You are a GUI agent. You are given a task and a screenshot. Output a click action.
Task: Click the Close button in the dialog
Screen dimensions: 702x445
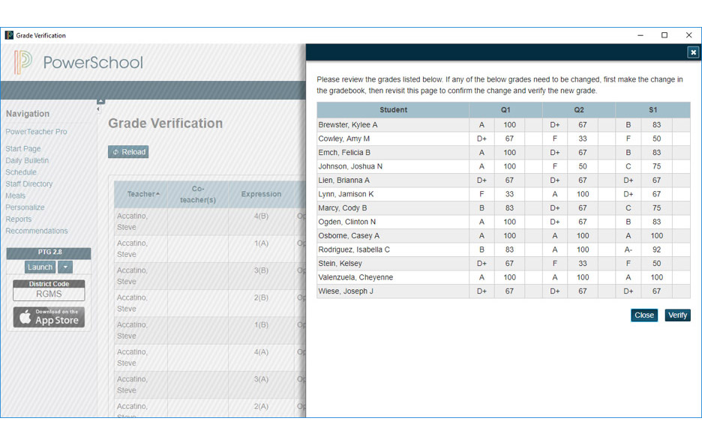point(643,315)
